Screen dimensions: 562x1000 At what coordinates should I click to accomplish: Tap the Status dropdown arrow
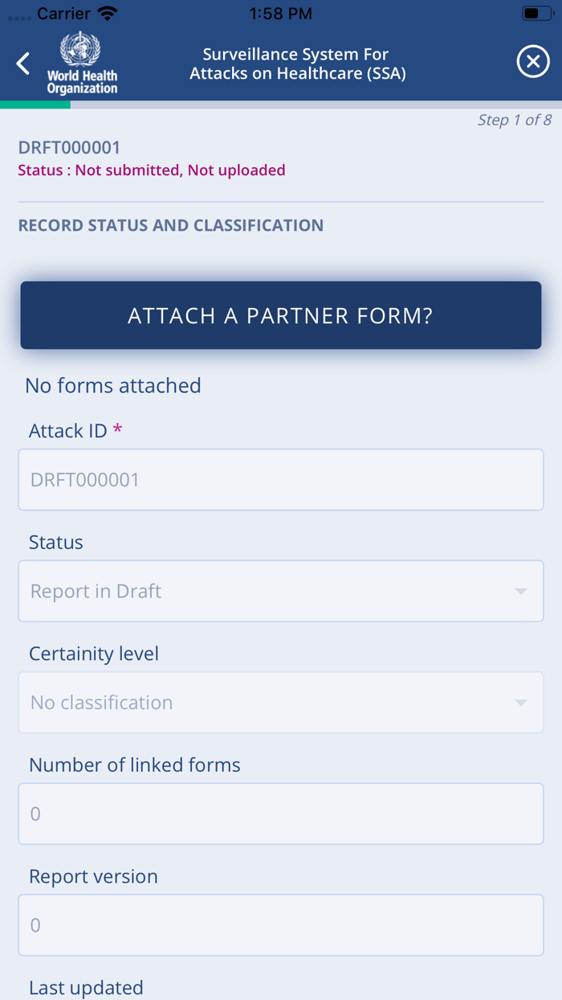[521, 592]
